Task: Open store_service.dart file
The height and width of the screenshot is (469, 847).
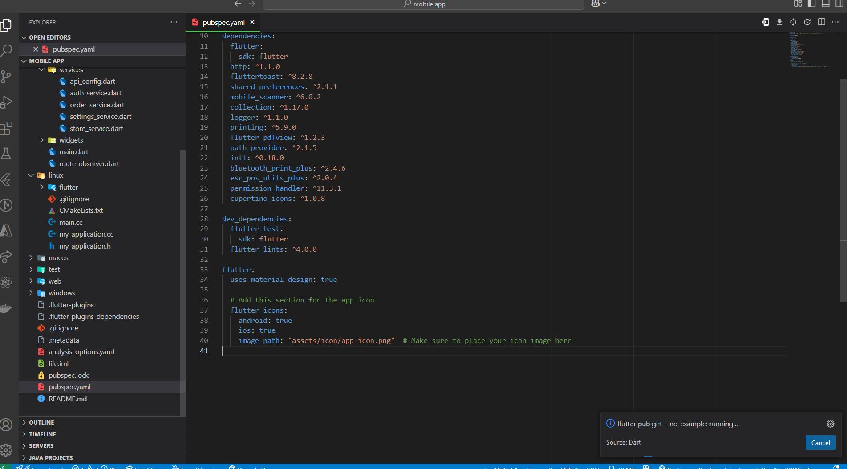Action: (x=96, y=128)
